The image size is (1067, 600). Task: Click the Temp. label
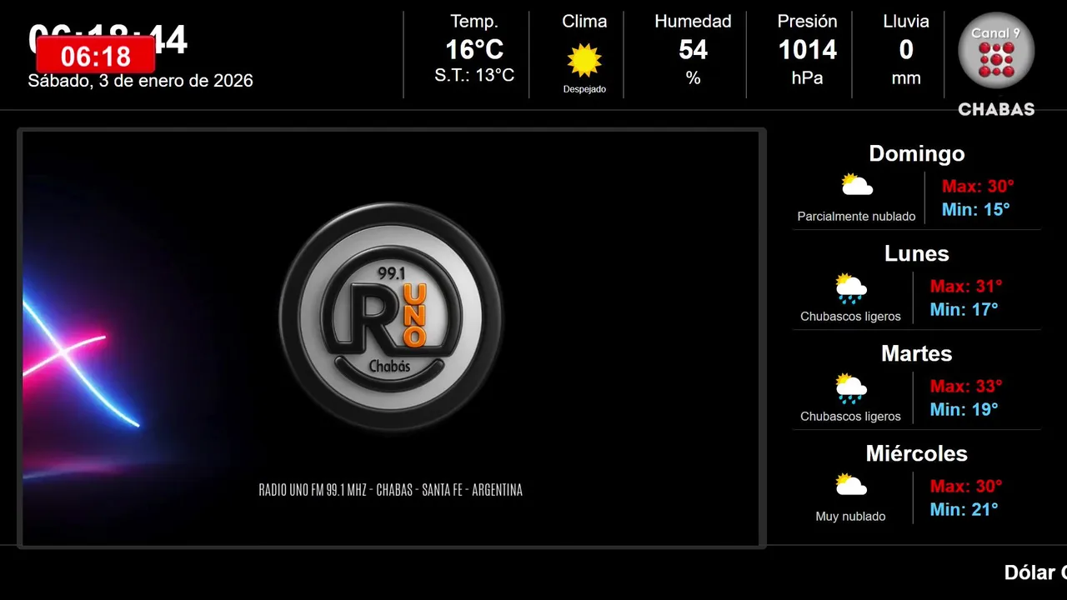pyautogui.click(x=474, y=22)
